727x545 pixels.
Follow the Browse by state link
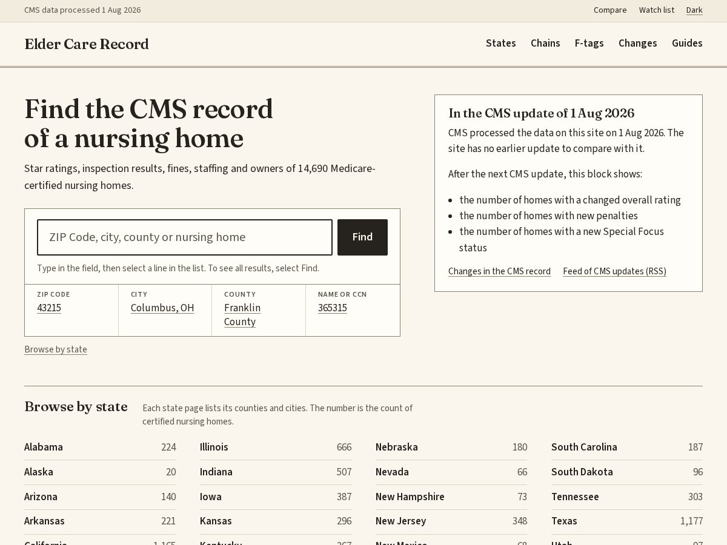[x=56, y=349]
